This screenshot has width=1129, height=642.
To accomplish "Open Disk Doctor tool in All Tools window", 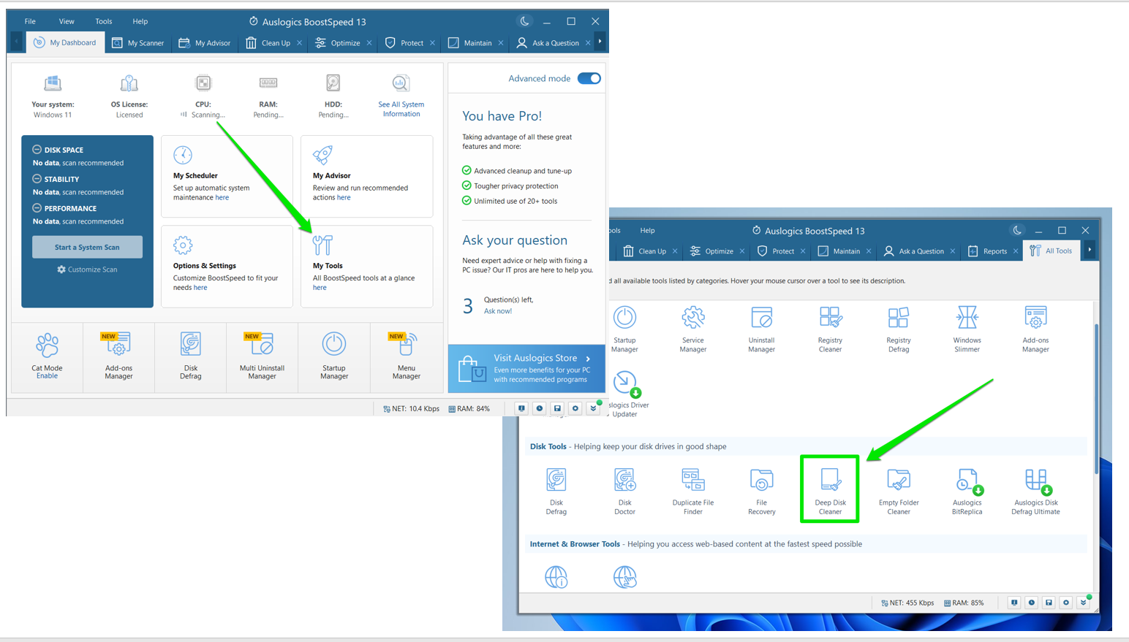I will [x=624, y=491].
